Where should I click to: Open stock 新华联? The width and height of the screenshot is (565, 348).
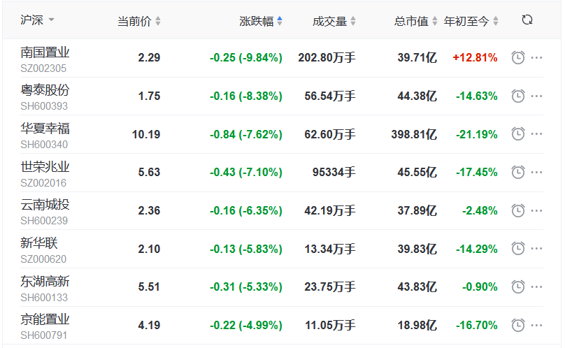(39, 243)
